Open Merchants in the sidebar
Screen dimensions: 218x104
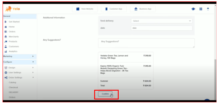[x=14, y=37]
